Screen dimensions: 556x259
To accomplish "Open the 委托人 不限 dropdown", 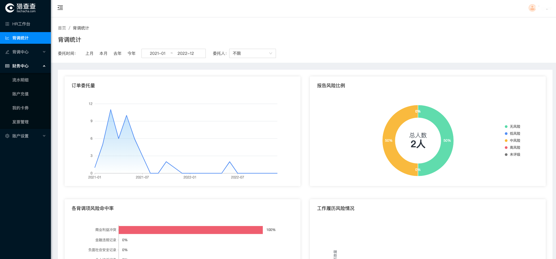I will click(x=253, y=53).
